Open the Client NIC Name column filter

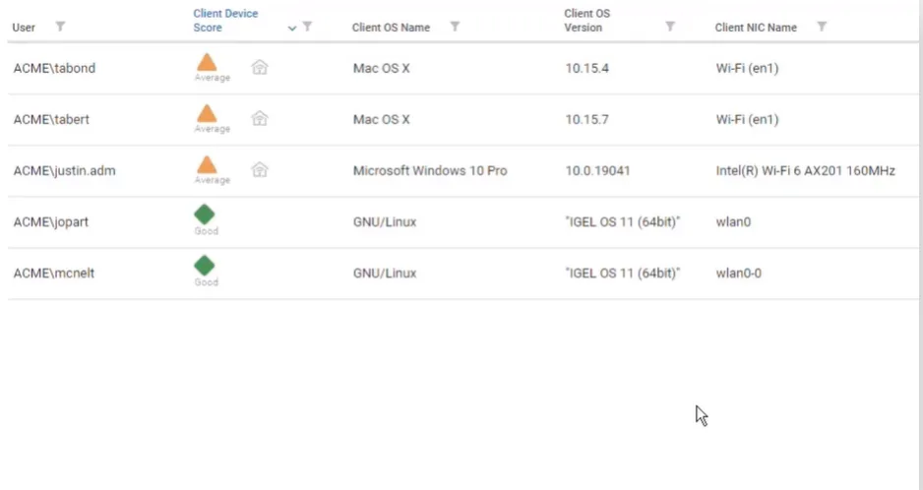point(822,27)
